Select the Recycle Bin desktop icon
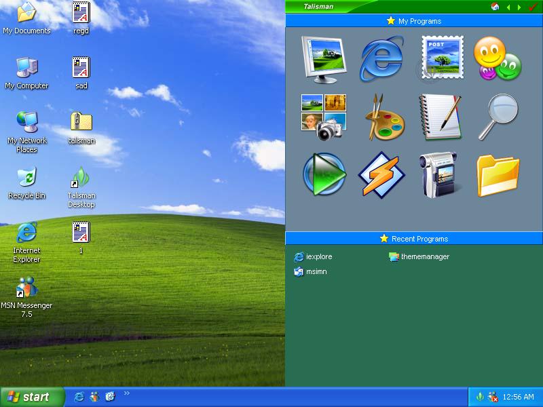 [26, 183]
